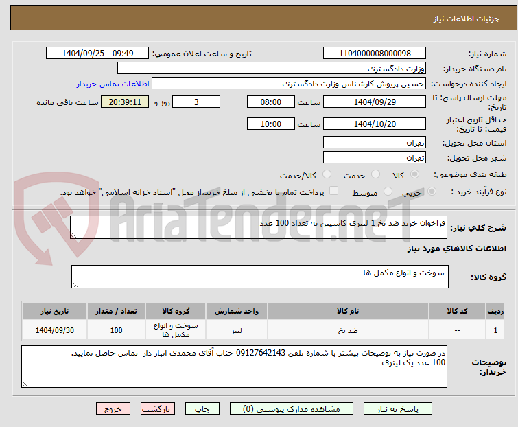Click the استان محل تحویل field تهران
Screen dimensions: 518x427
(x=375, y=142)
